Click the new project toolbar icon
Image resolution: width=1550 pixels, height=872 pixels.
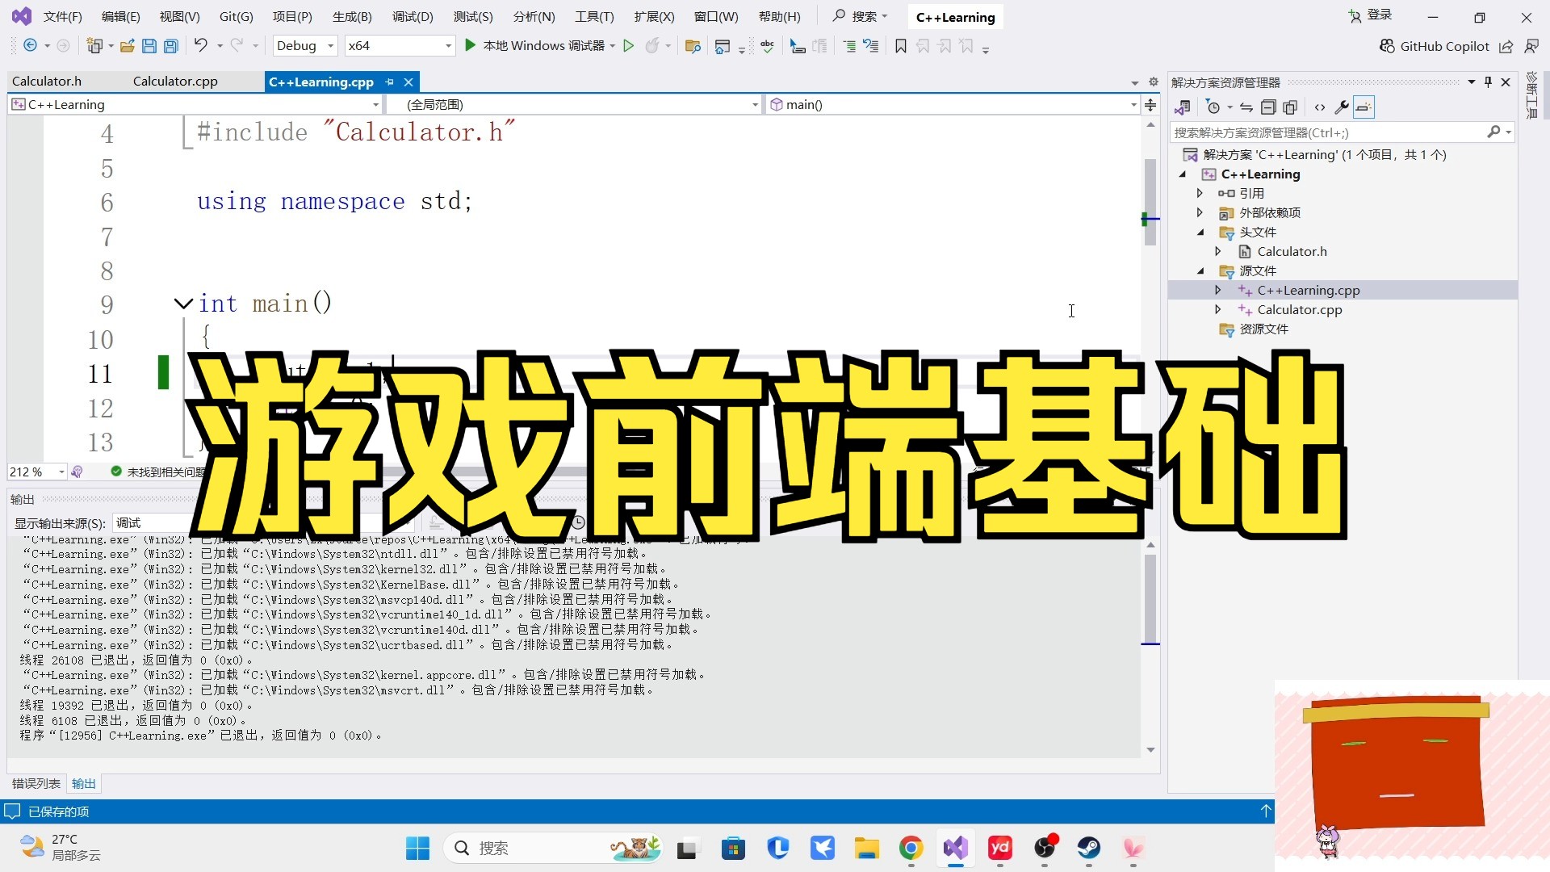(x=94, y=46)
